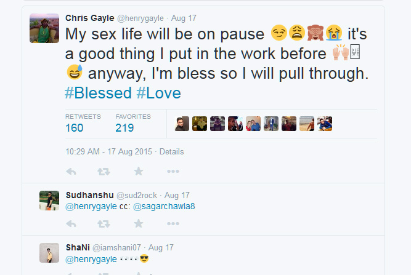The height and width of the screenshot is (275, 411).
Task: Favorite Chris Gayle's tweet with star
Action: coord(139,171)
